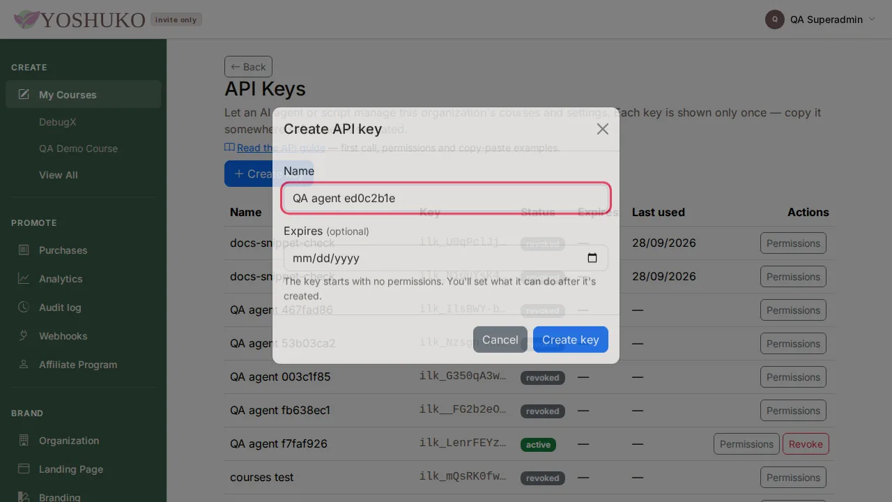The height and width of the screenshot is (502, 892).
Task: Click QA agent 003c1f85 row name
Action: 280,377
